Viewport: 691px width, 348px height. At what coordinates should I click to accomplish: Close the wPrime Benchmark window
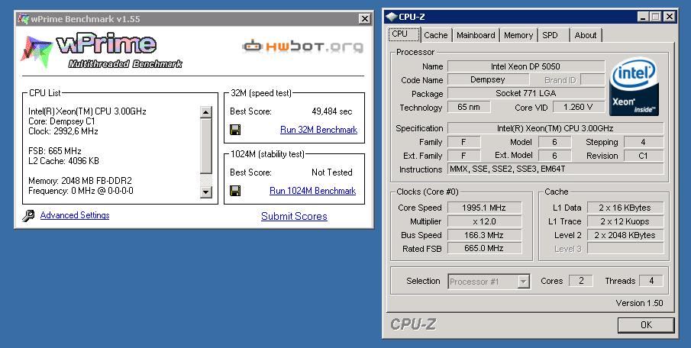(x=364, y=19)
